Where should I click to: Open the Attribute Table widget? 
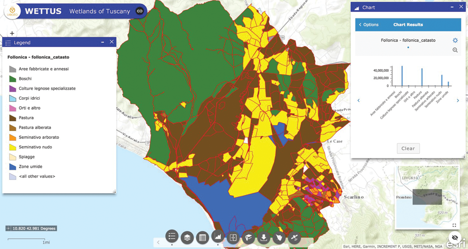click(202, 237)
